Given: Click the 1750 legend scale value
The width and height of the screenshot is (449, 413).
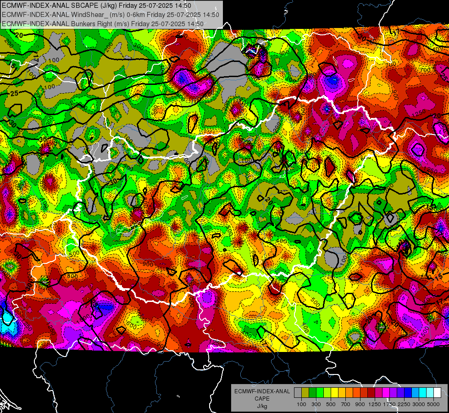Looking at the screenshot, I should 389,404.
